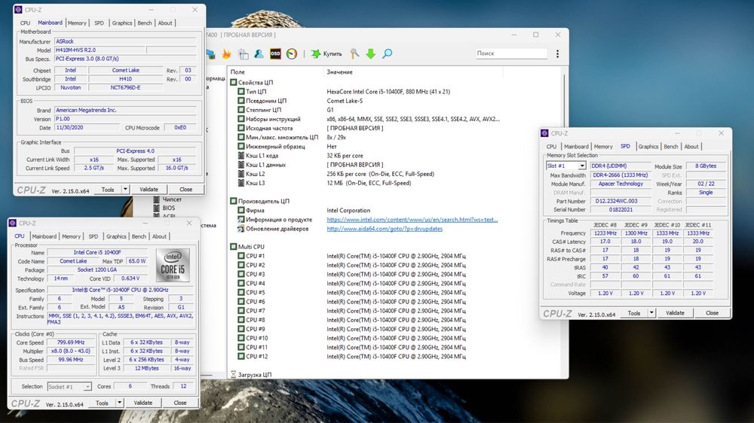Image resolution: width=754 pixels, height=423 pixels.
Task: Expand Tools arrow in Mainboard CPU-Z window
Action: click(125, 190)
